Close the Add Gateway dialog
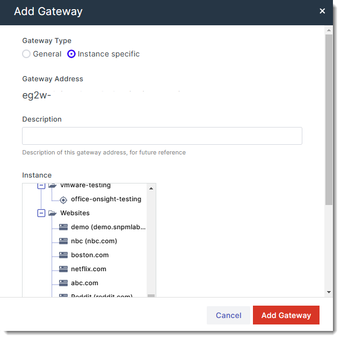341x339 pixels. (x=322, y=11)
